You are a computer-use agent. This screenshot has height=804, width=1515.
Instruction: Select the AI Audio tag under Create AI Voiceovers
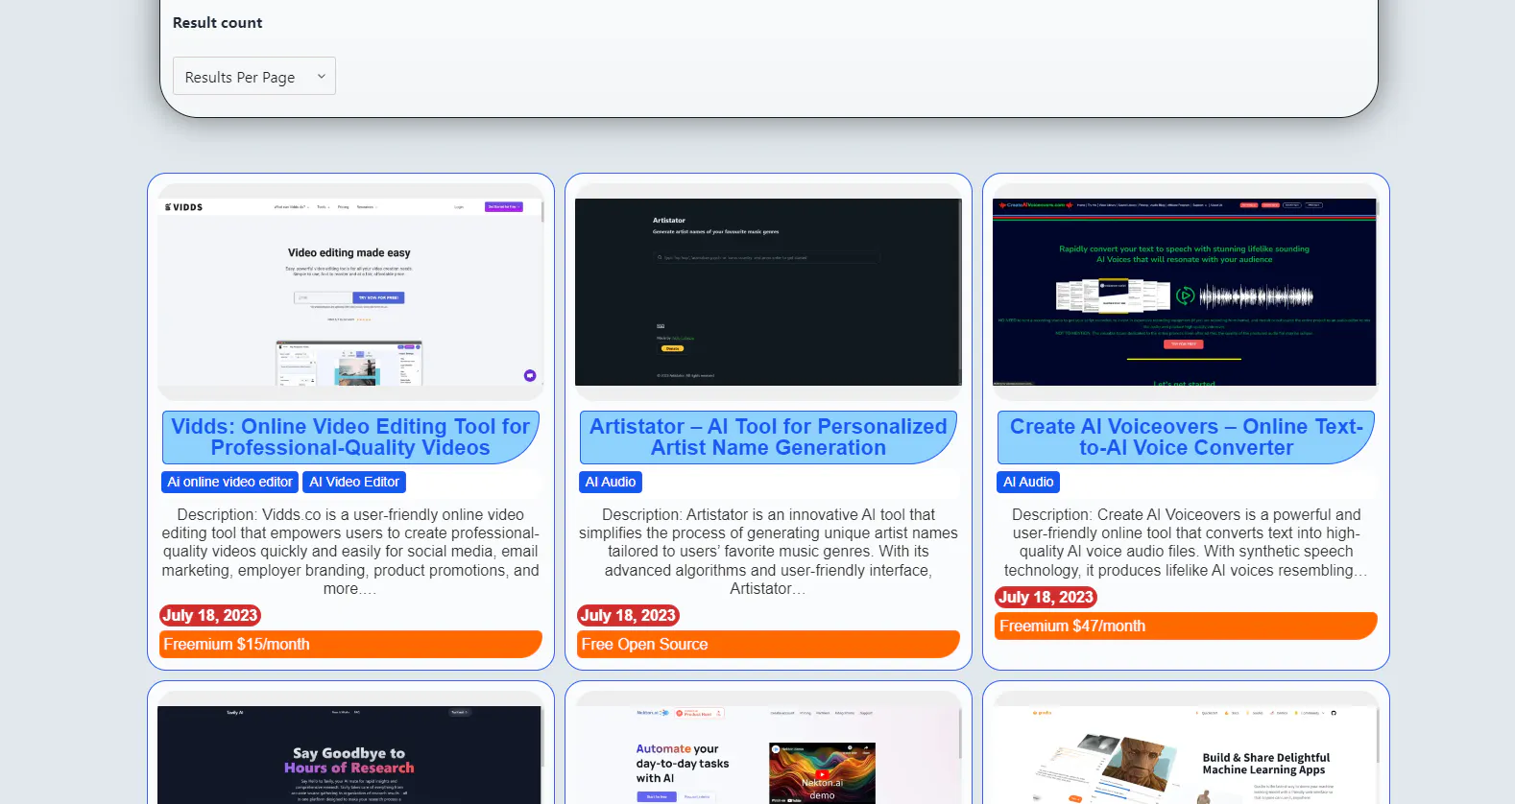tap(1028, 482)
